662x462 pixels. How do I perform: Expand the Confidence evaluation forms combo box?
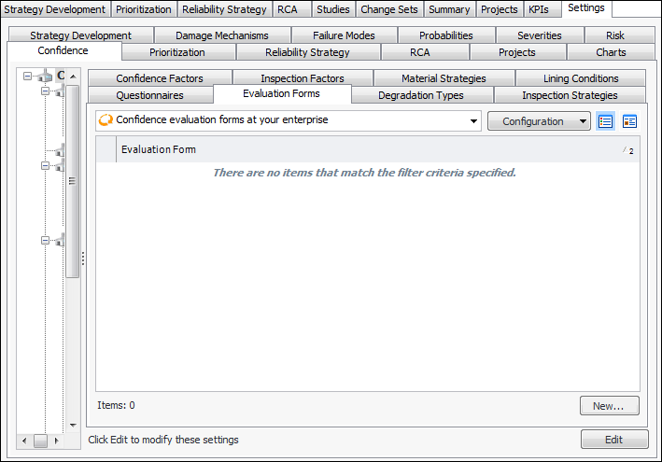click(x=473, y=121)
